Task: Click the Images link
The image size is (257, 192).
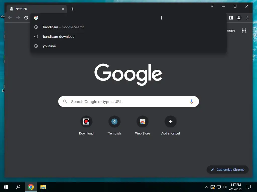Action: [231, 30]
